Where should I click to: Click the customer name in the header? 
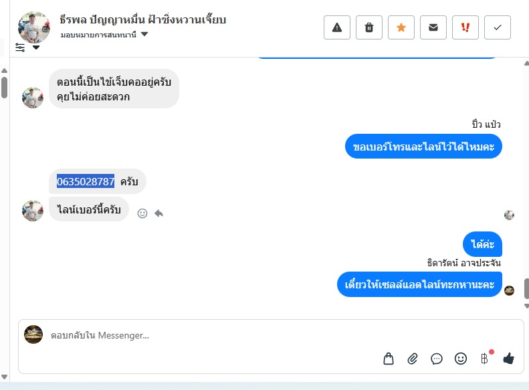[x=142, y=19]
